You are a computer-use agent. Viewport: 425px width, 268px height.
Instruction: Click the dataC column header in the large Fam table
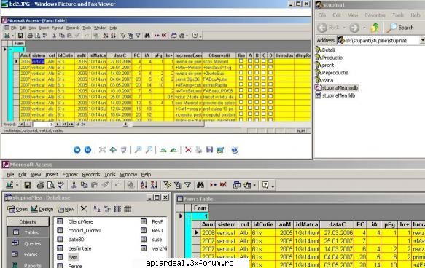[337, 224]
